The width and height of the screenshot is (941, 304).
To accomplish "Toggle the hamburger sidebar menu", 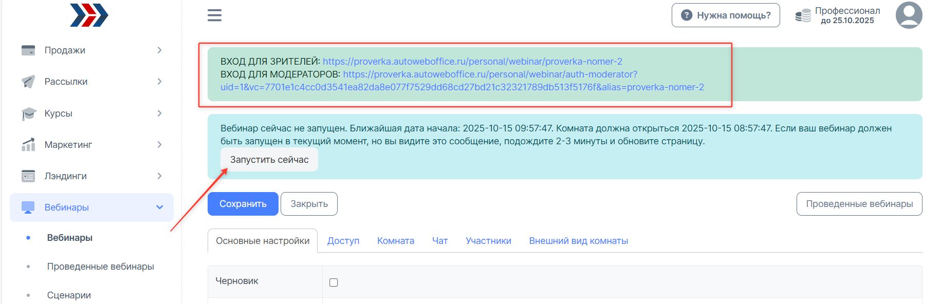I will [x=214, y=15].
